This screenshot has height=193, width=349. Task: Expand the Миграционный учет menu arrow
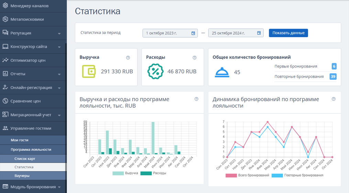[x=59, y=115]
